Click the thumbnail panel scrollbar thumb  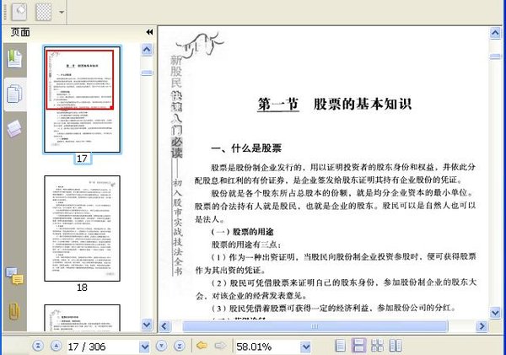point(147,73)
